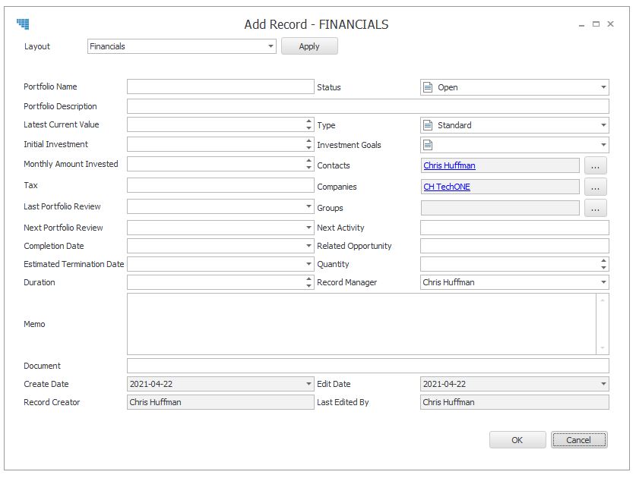Viewport: 636px width, 478px height.
Task: Click the application grid icon in title bar
Action: (23, 24)
